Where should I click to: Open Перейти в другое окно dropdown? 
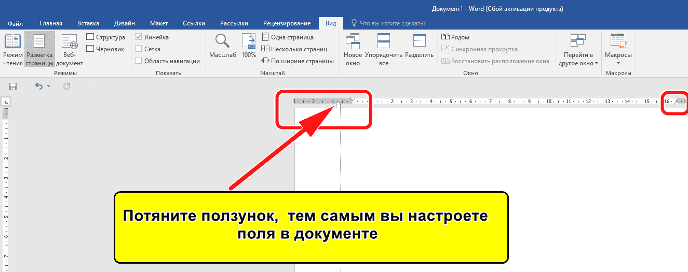pyautogui.click(x=577, y=50)
